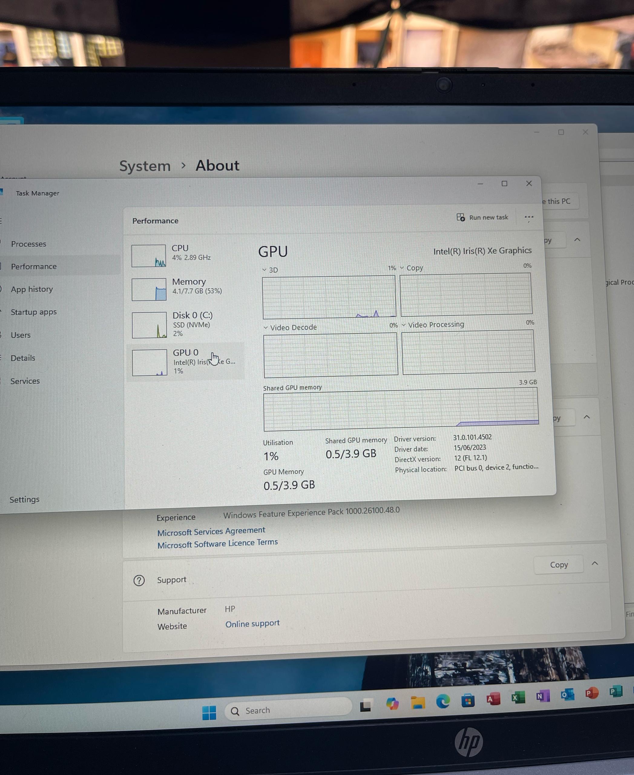634x775 pixels.
Task: Open the Windows Start menu
Action: click(x=209, y=713)
